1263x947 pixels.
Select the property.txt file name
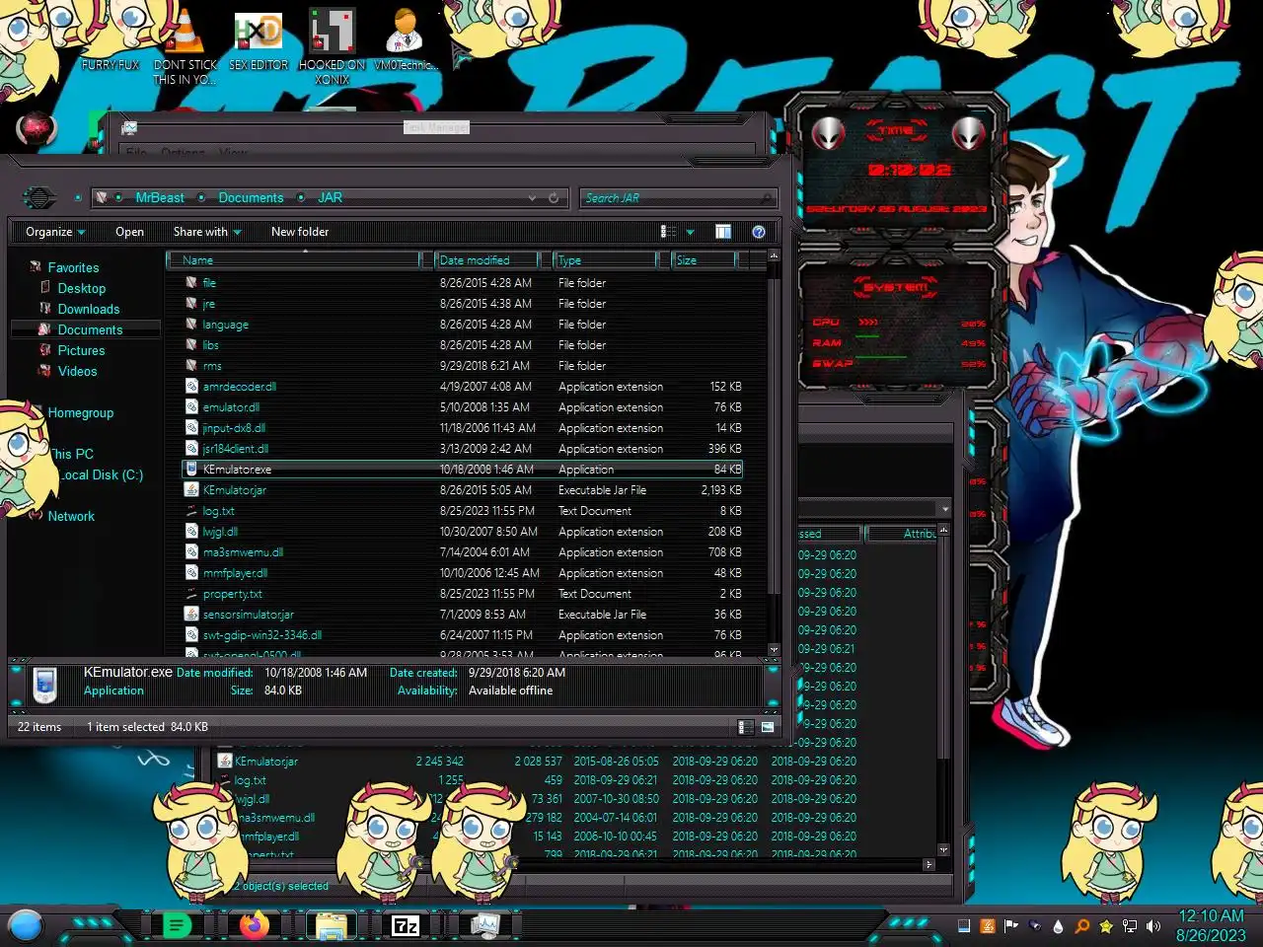(x=232, y=594)
